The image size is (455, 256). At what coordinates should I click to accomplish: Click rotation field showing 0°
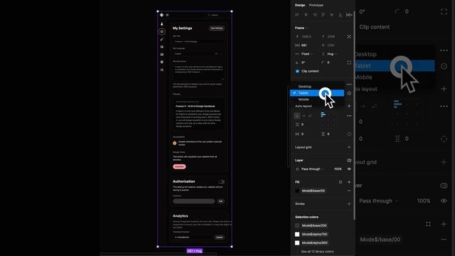[306, 63]
